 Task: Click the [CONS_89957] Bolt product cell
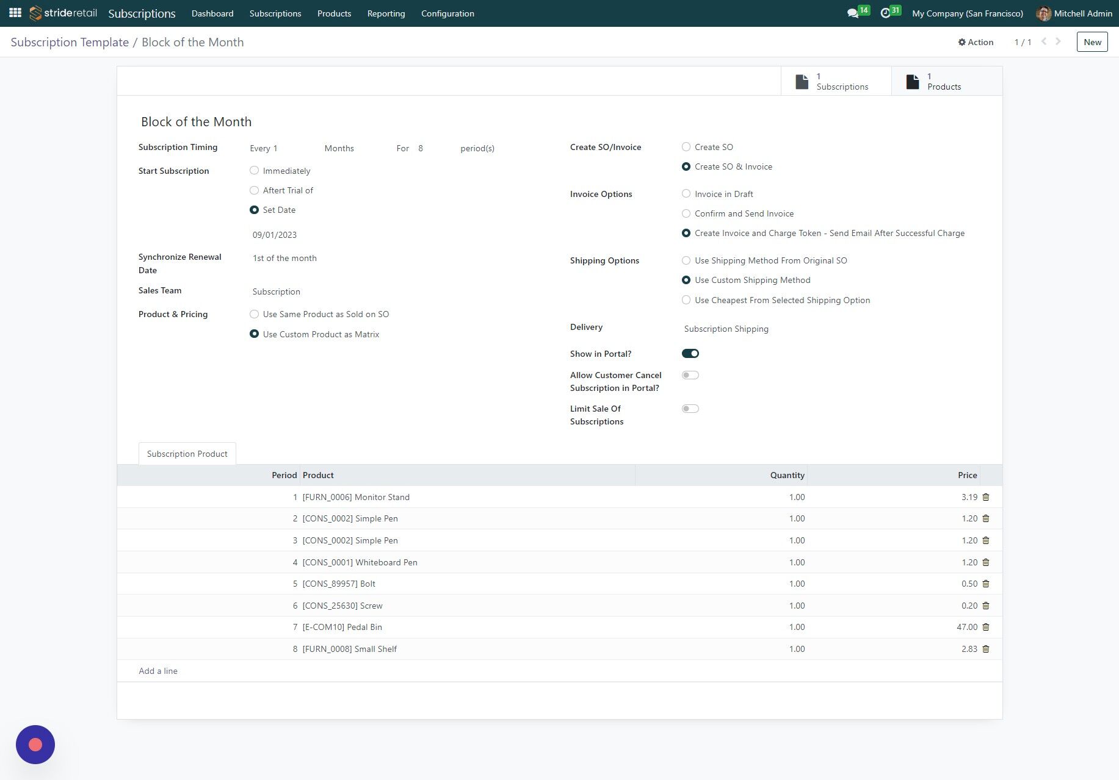tap(468, 584)
